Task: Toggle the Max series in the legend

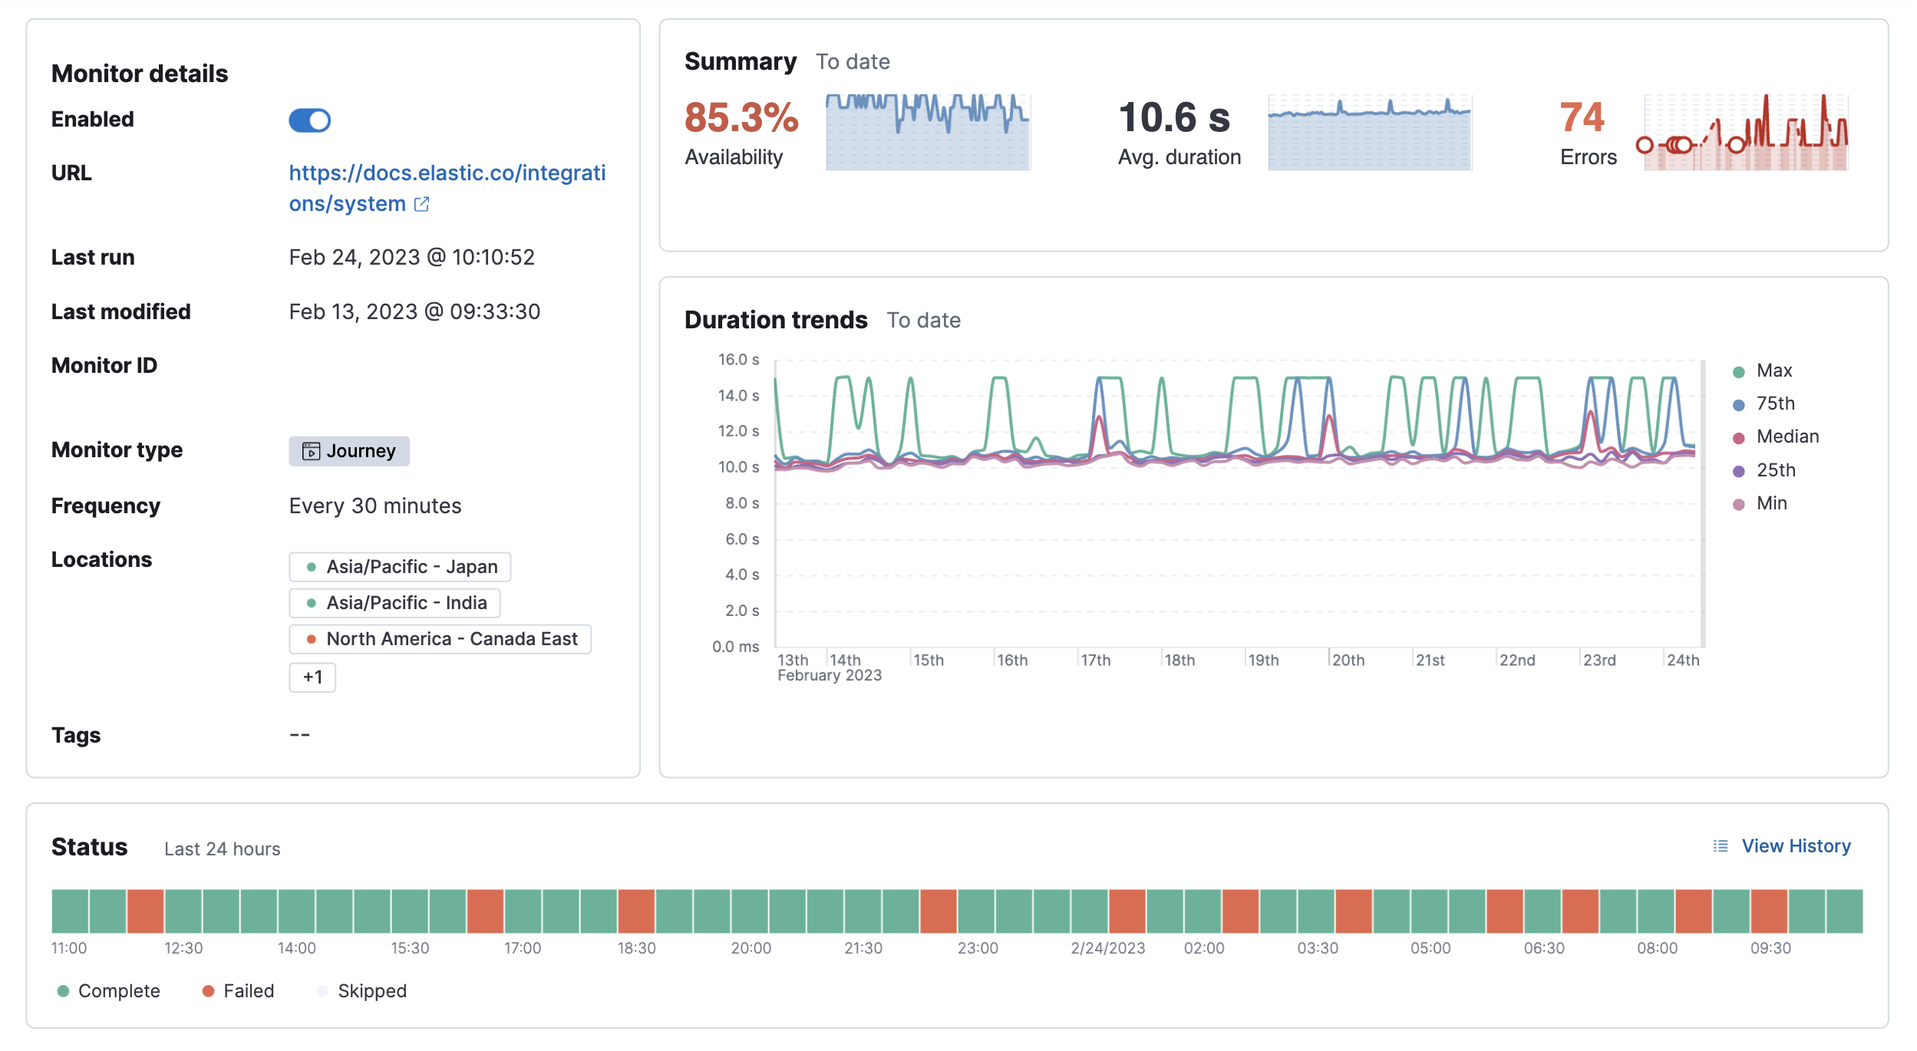Action: [1773, 370]
